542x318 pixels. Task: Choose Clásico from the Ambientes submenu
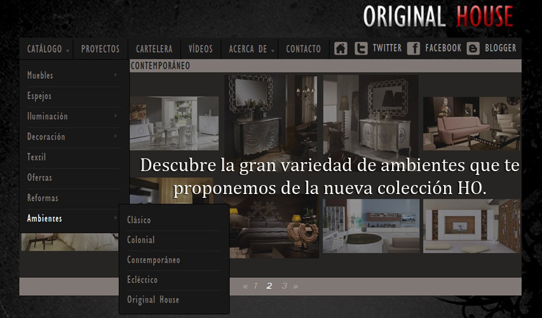pos(139,219)
